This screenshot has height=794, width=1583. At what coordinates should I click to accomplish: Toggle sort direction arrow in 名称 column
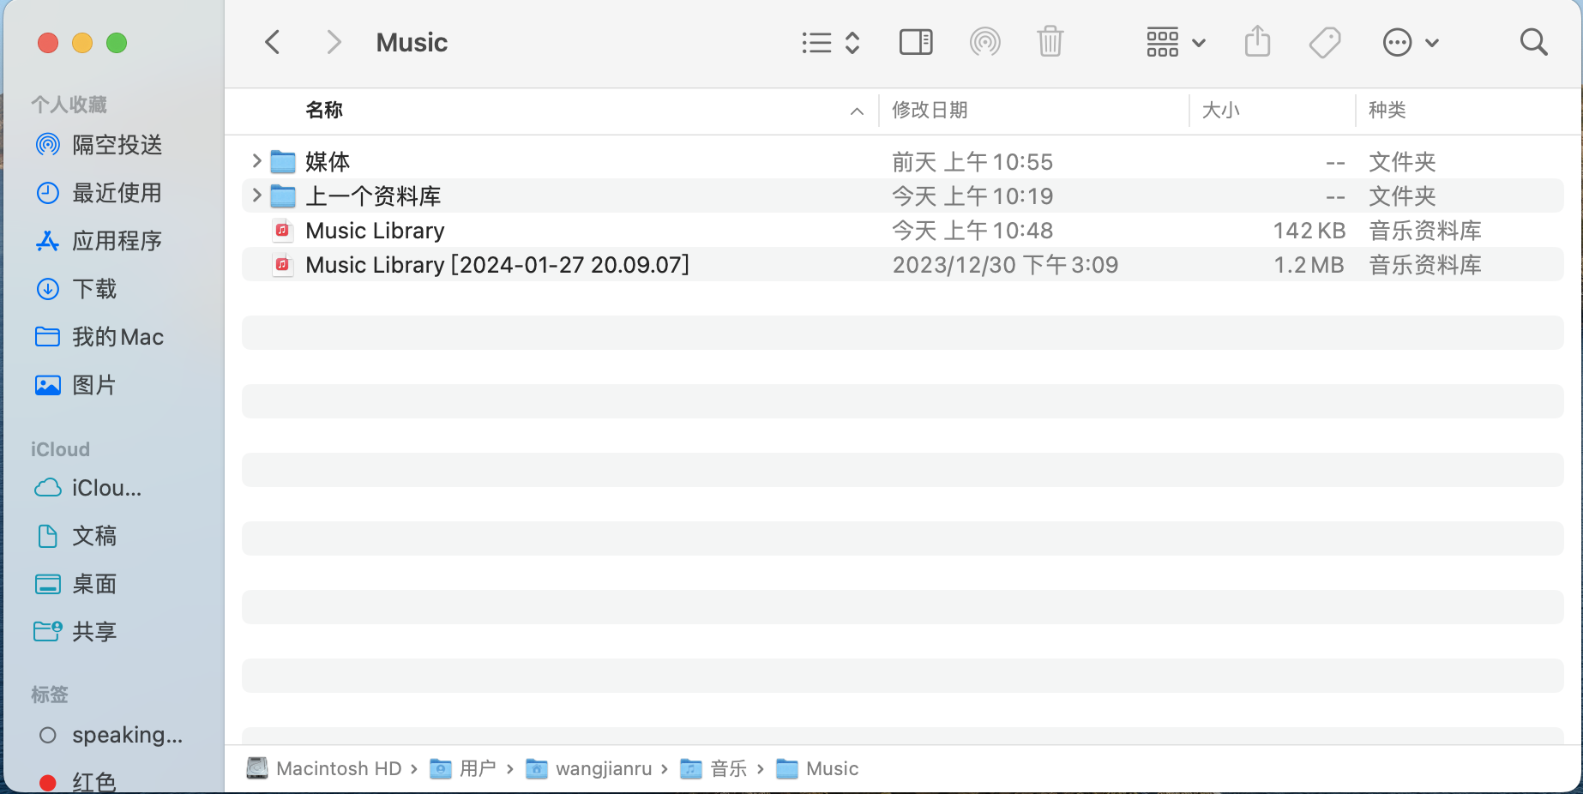pos(856,111)
